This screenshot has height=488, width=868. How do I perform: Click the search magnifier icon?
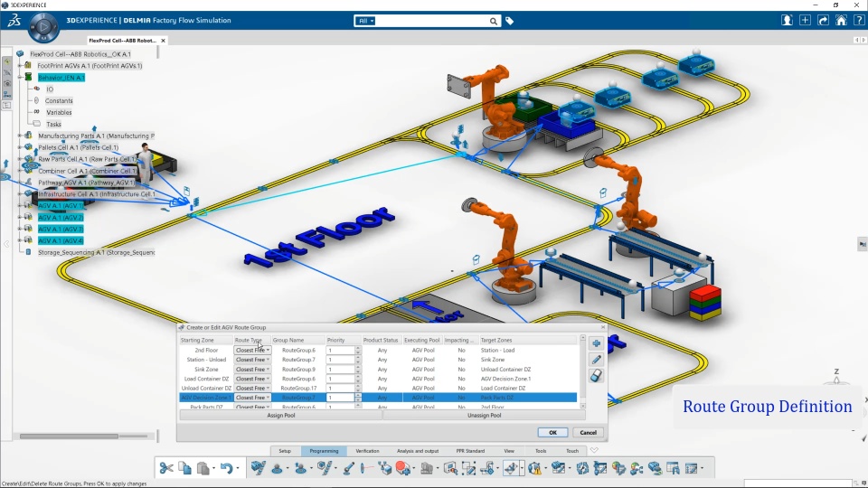pos(493,21)
